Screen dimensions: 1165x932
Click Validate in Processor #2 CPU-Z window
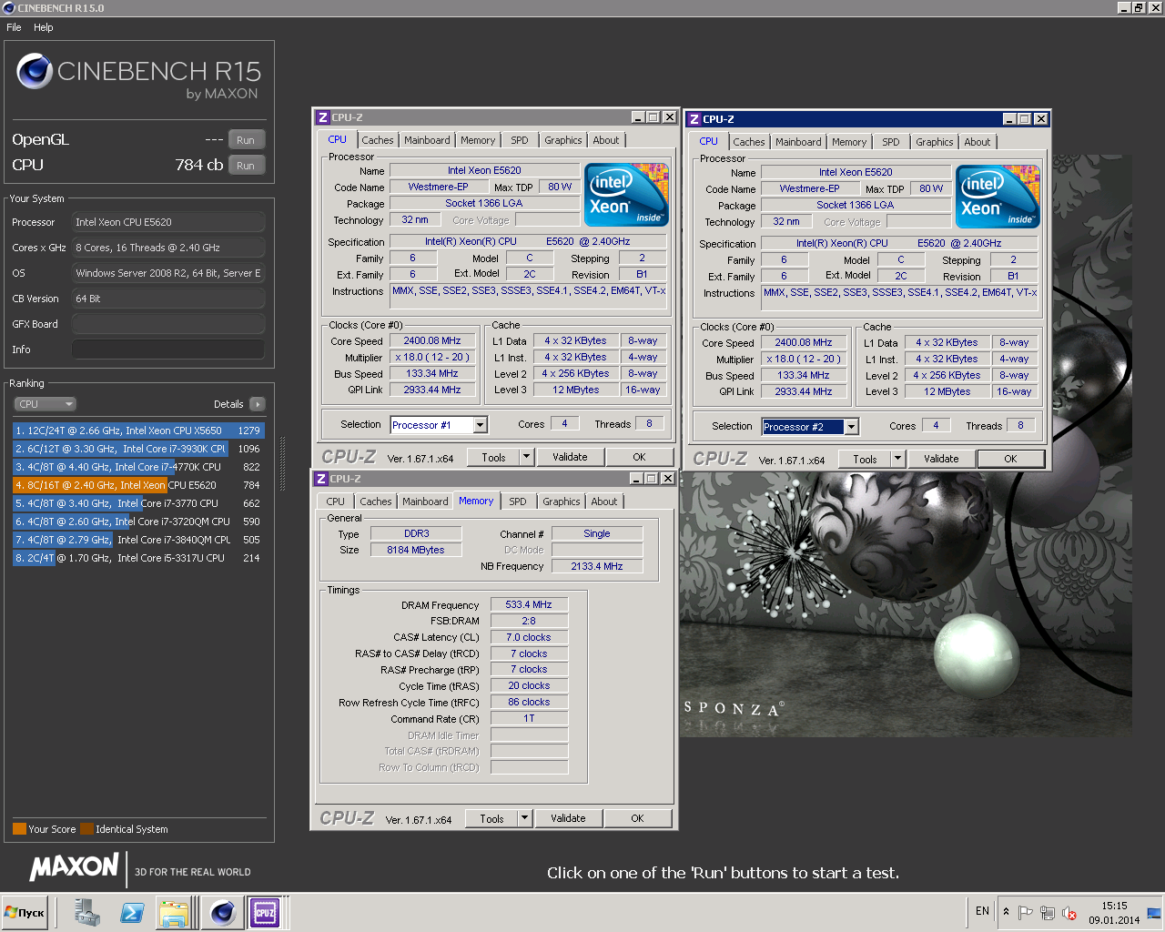coord(941,459)
